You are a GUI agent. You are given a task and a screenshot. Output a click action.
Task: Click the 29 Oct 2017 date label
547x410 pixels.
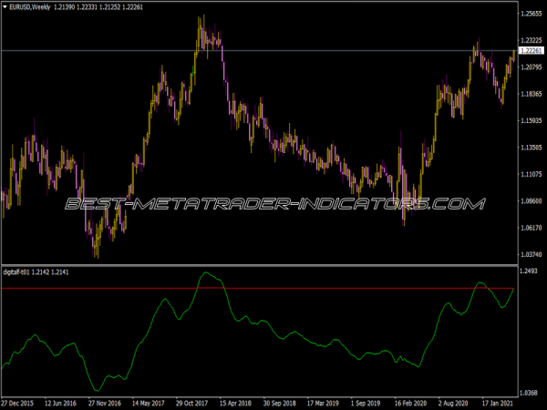coord(201,401)
